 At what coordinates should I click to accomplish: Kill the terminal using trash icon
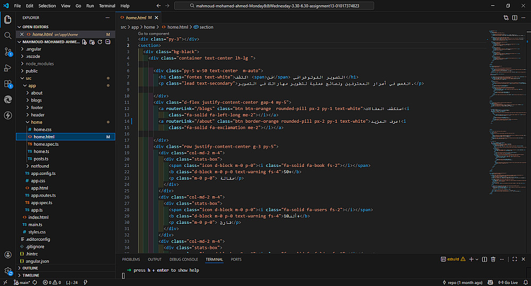tap(493, 259)
